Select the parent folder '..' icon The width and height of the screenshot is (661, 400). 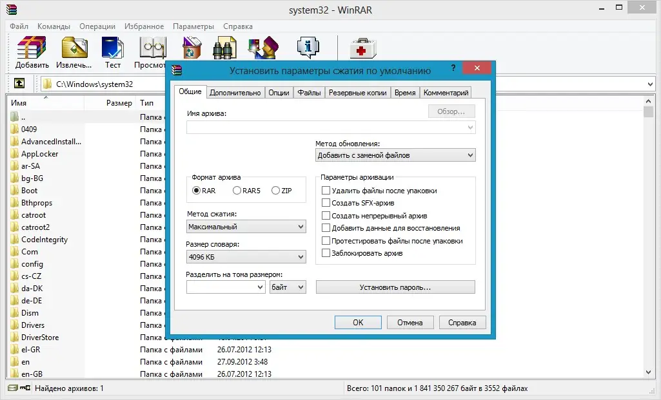click(x=15, y=117)
